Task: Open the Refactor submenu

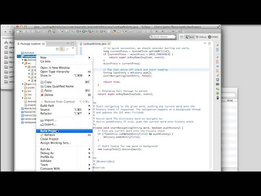Action: [x=64, y=114]
